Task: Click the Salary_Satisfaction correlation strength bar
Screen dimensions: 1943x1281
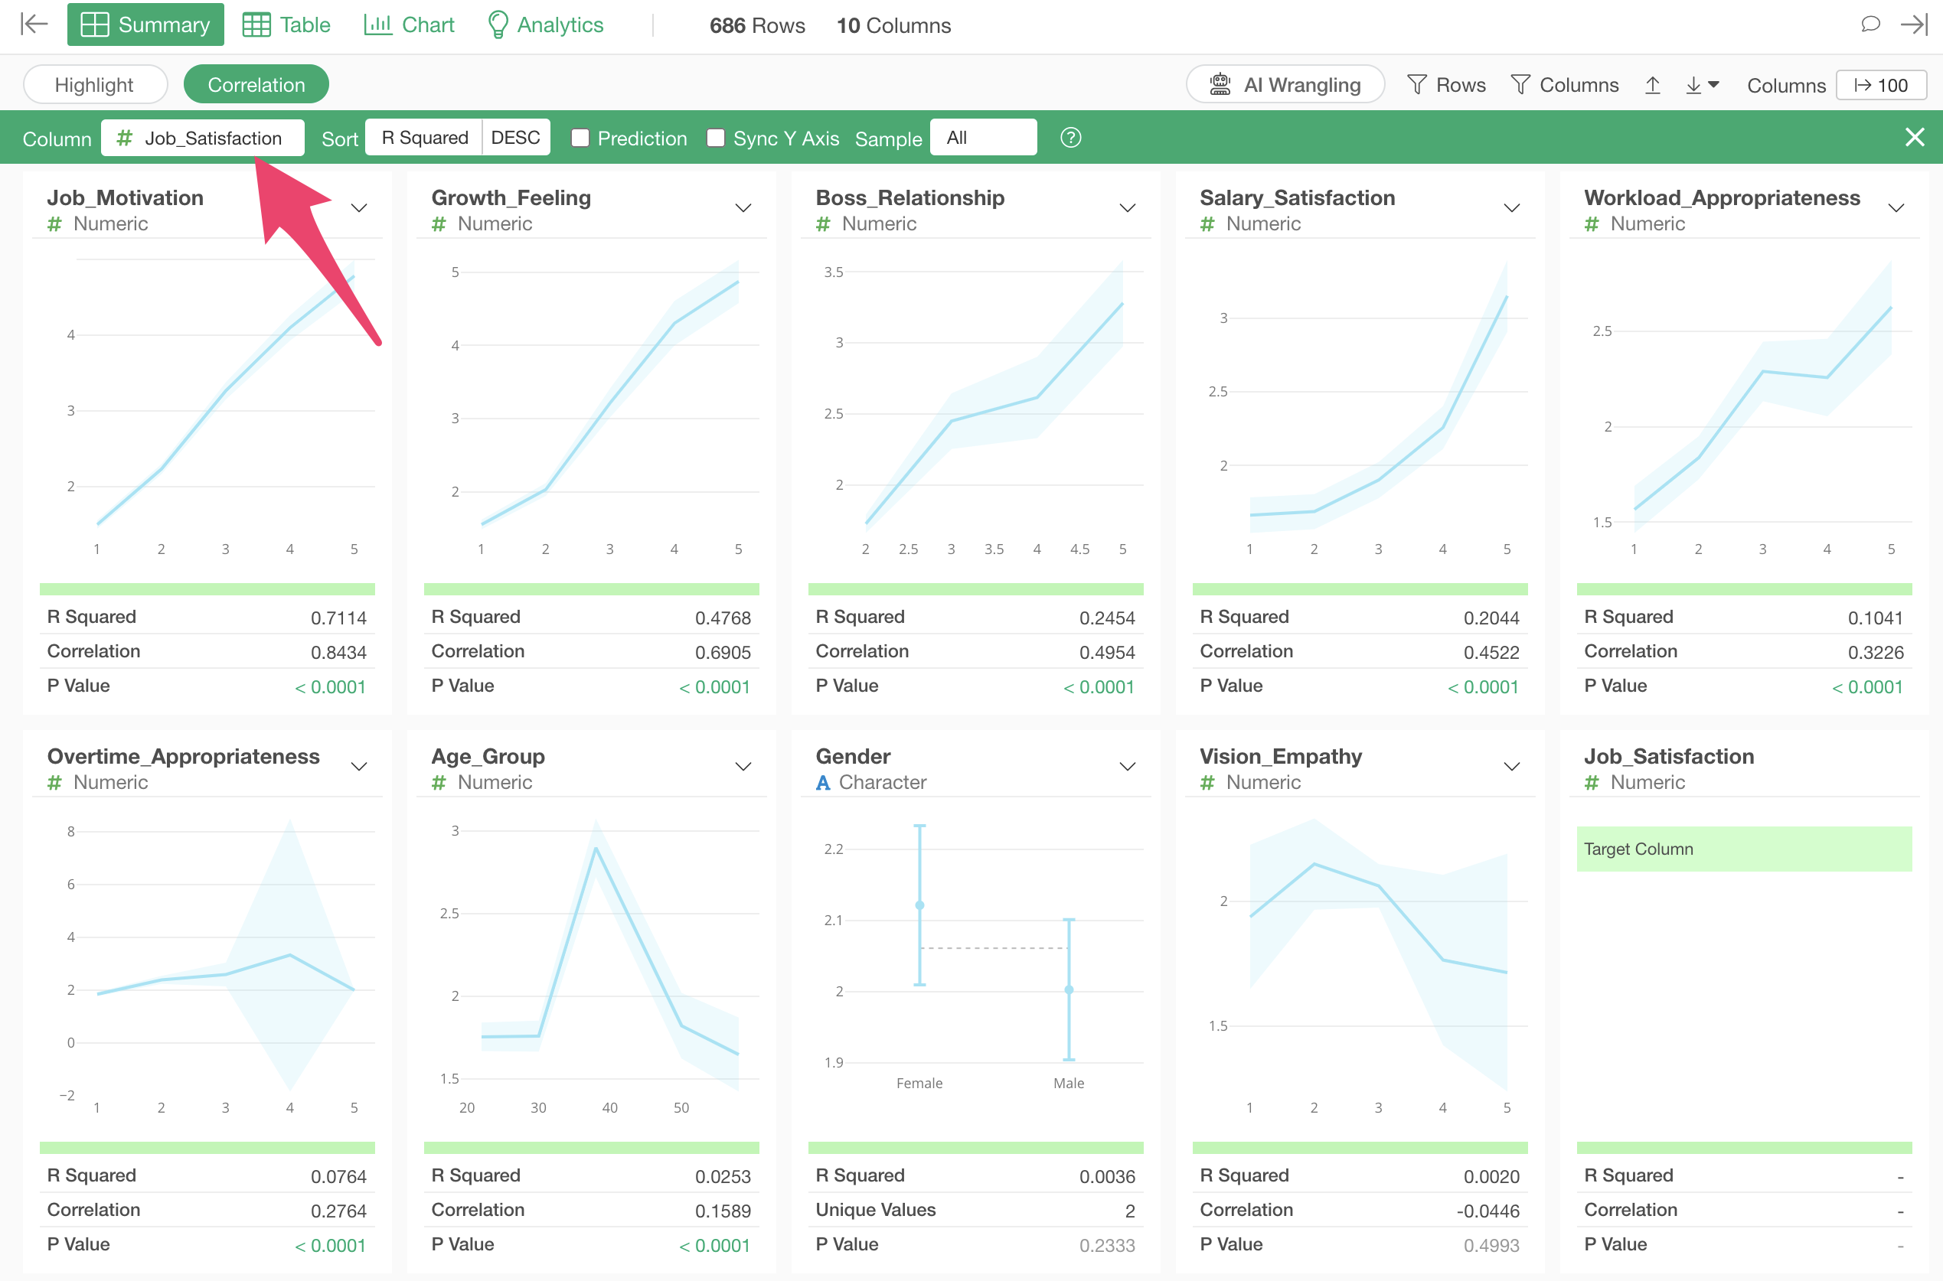Action: tap(1360, 589)
